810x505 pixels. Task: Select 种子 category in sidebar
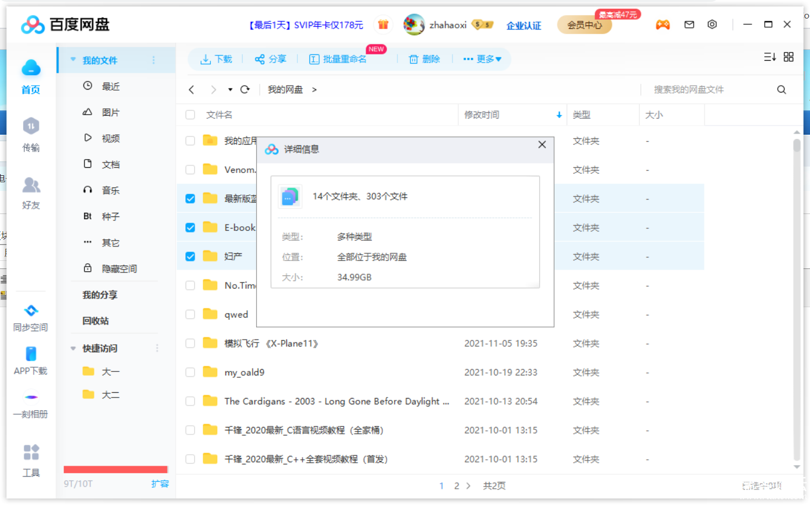pos(110,216)
